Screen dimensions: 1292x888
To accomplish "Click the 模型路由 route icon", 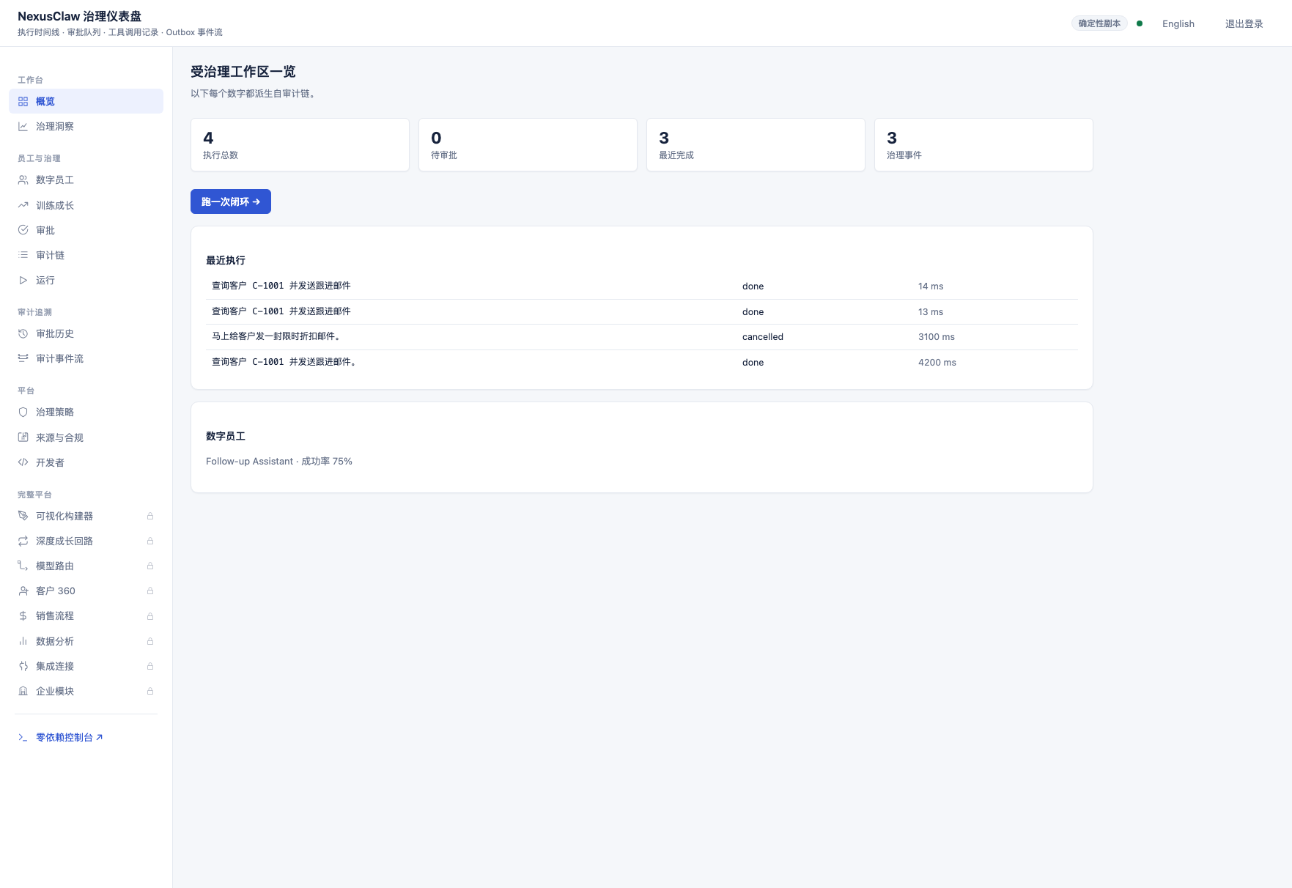I will pos(23,566).
